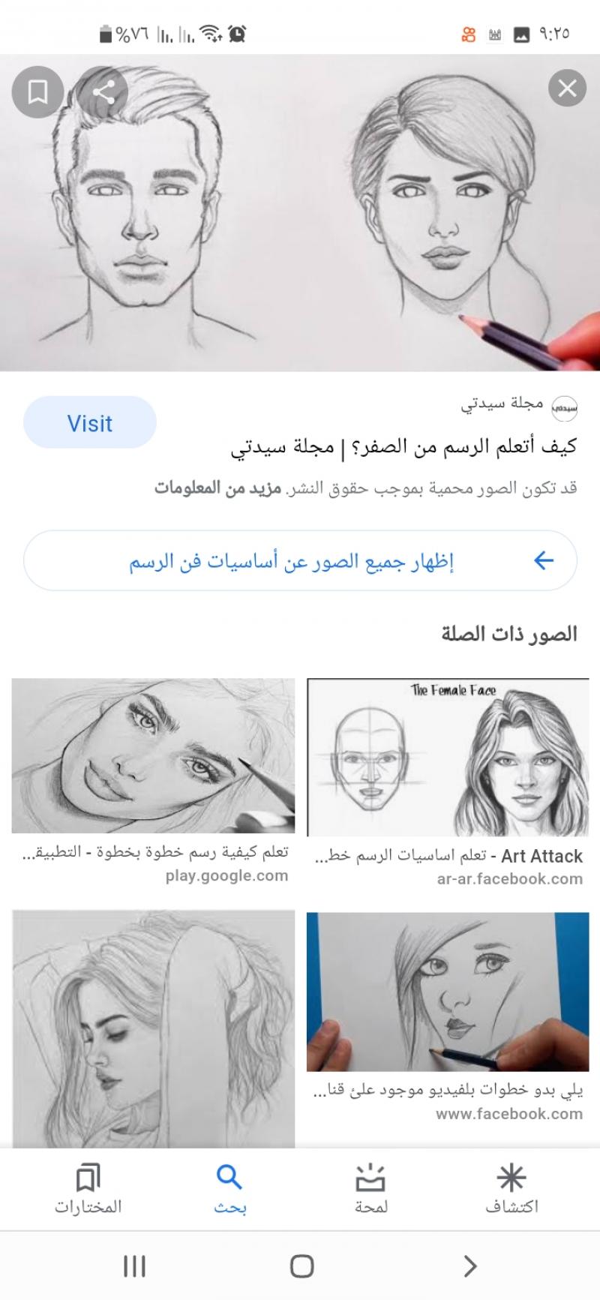Viewport: 600px width, 1300px height.
Task: Click the Visit button
Action: (x=90, y=423)
